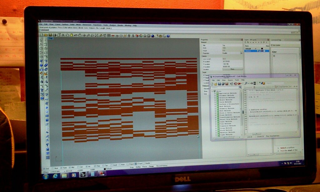Click the Save icon in Code Monkey toolbar
The height and width of the screenshot is (192, 320).
tap(219, 84)
